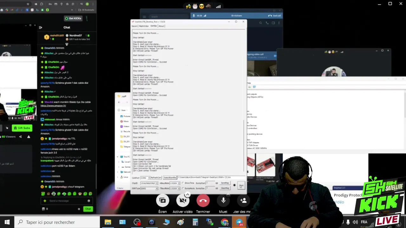The image size is (406, 228).
Task: Bookmark page with the Chrome star icon
Action: 28,4
